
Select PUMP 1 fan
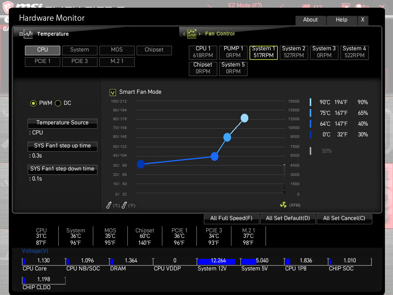tap(233, 52)
